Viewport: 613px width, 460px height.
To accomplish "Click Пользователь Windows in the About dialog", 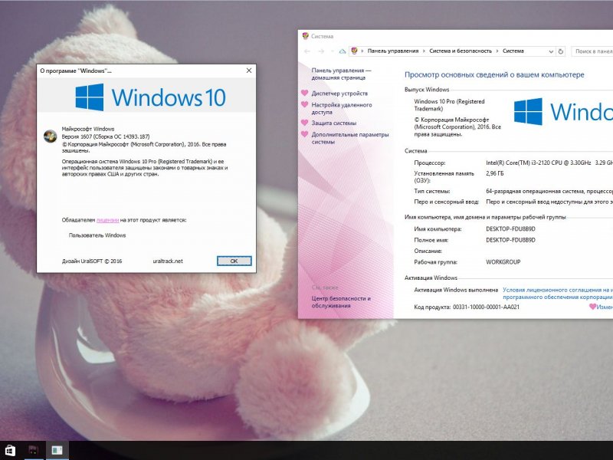I will point(97,235).
